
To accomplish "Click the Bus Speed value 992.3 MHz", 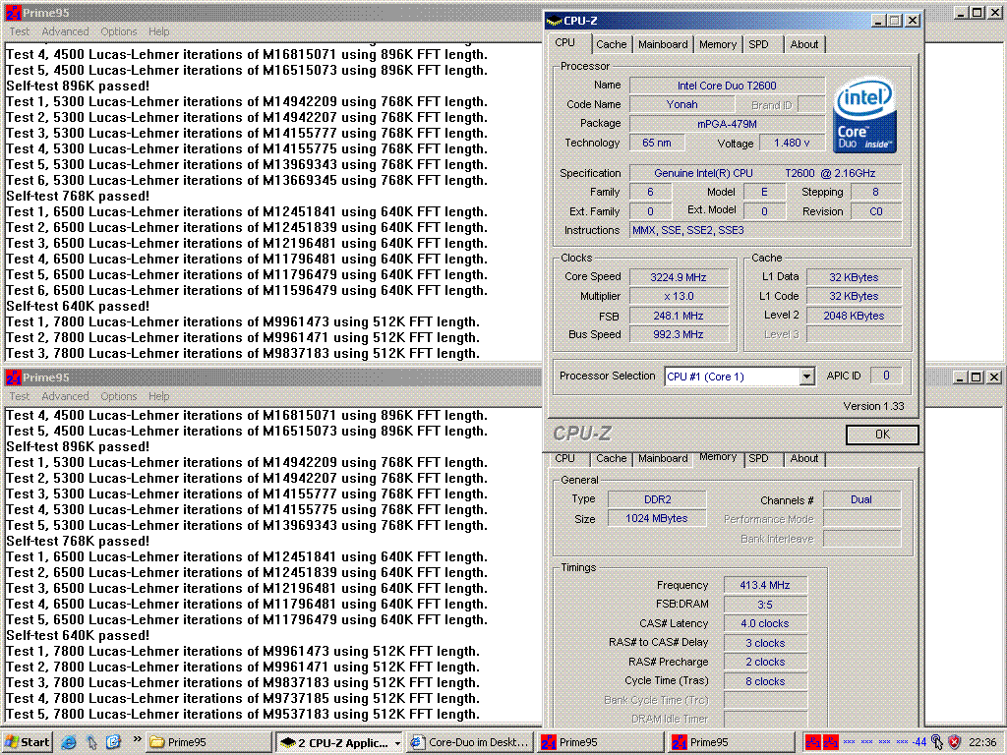I will tap(679, 334).
